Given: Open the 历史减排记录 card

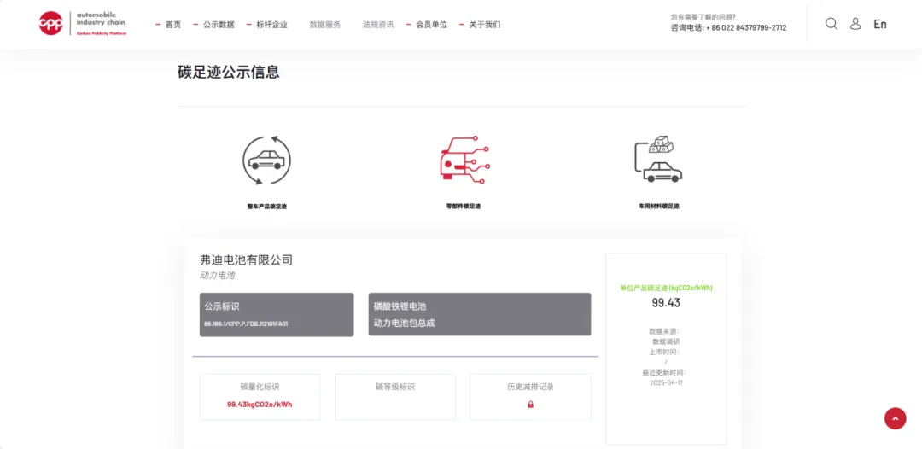Looking at the screenshot, I should click(530, 397).
